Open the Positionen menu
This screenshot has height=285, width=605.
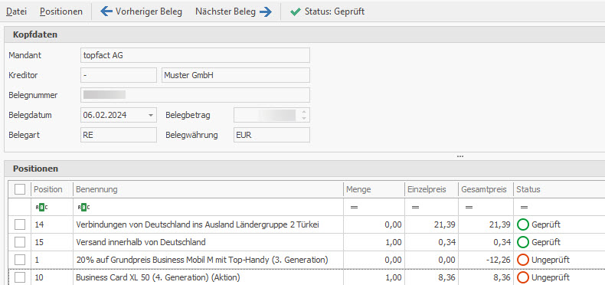click(61, 11)
